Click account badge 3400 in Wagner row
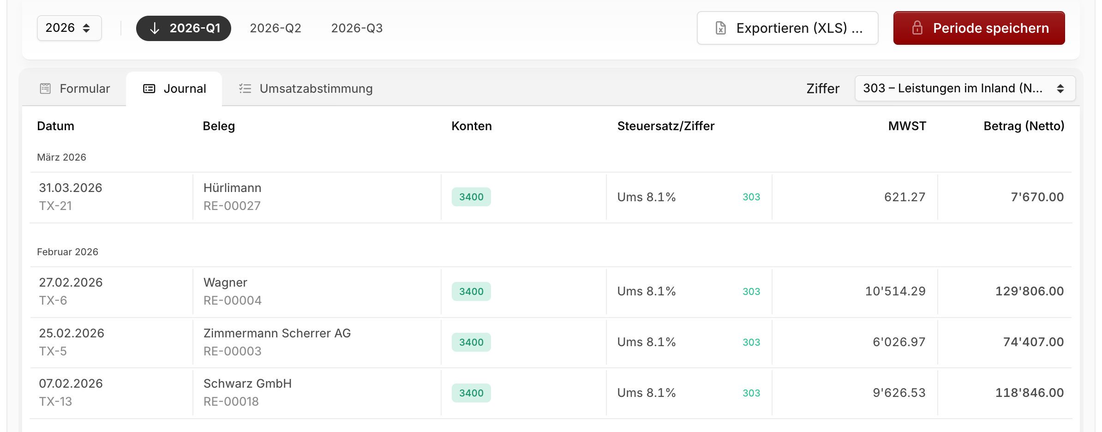This screenshot has height=432, width=1102. coord(471,292)
